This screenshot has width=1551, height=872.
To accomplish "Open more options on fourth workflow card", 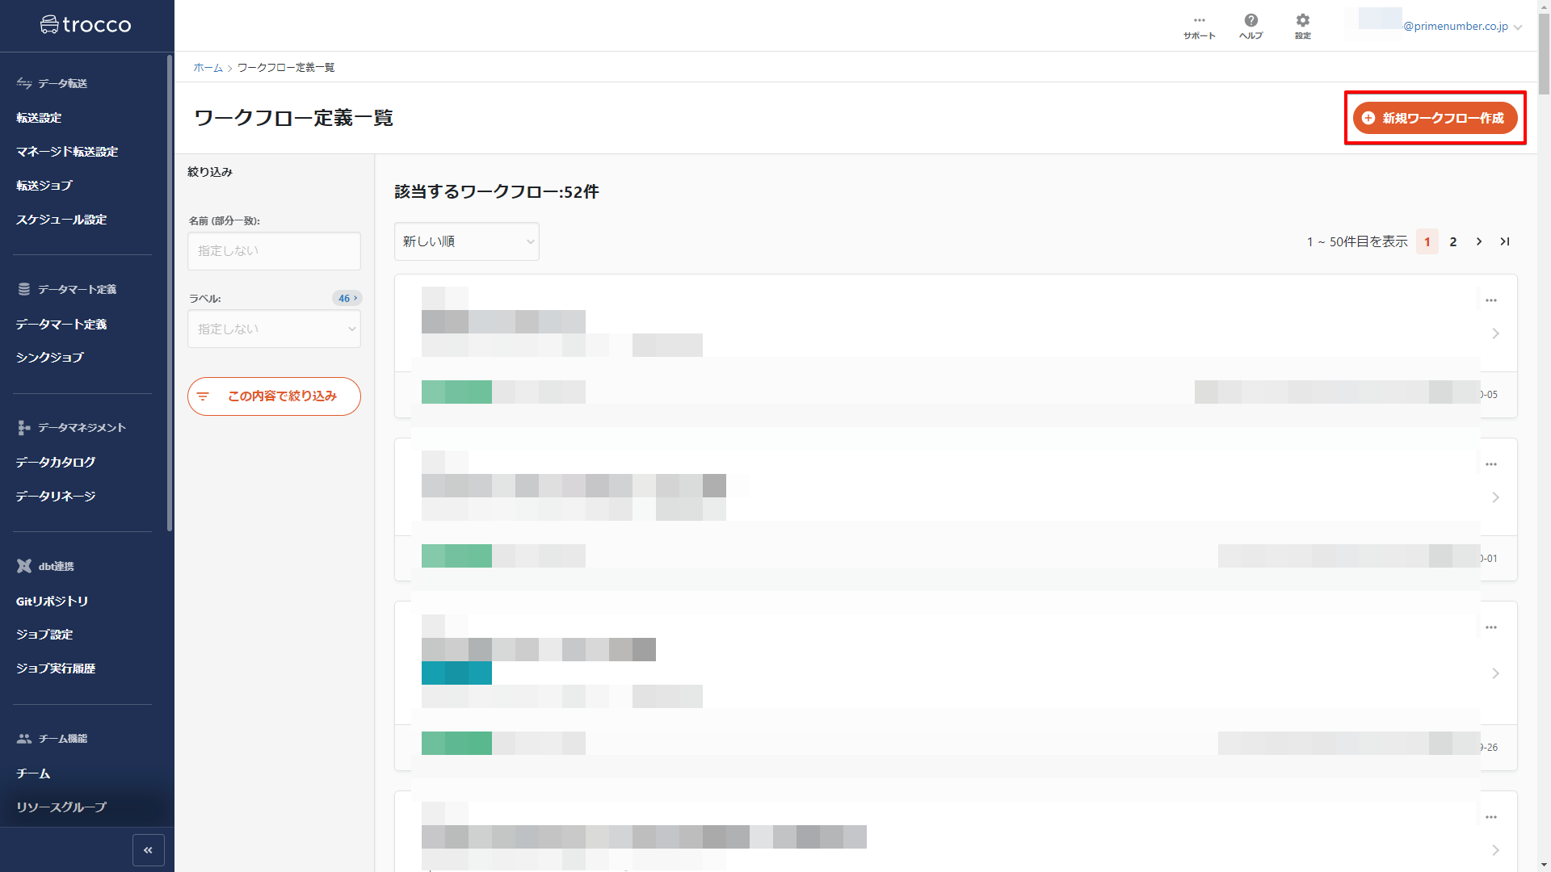I will [x=1491, y=817].
